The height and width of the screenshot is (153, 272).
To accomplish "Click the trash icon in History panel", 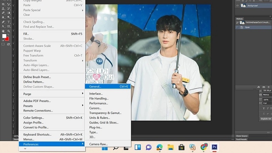I will click(269, 87).
